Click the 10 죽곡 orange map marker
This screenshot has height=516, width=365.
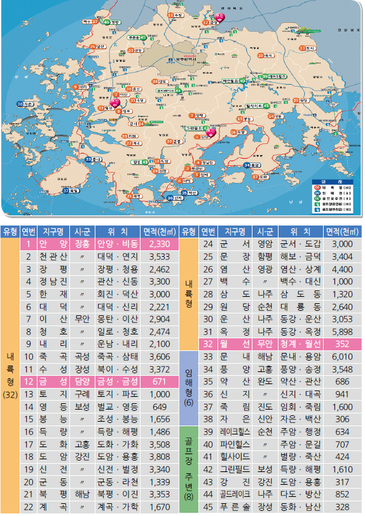(265, 55)
